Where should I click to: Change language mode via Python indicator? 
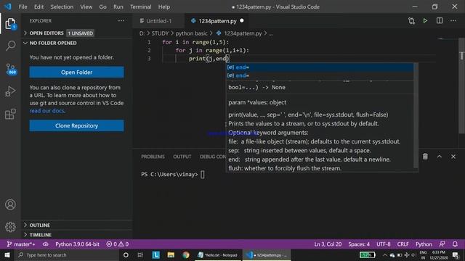tap(424, 244)
